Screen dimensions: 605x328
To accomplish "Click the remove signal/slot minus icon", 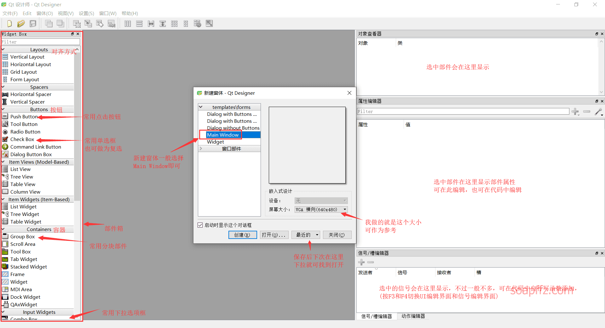I will 371,262.
